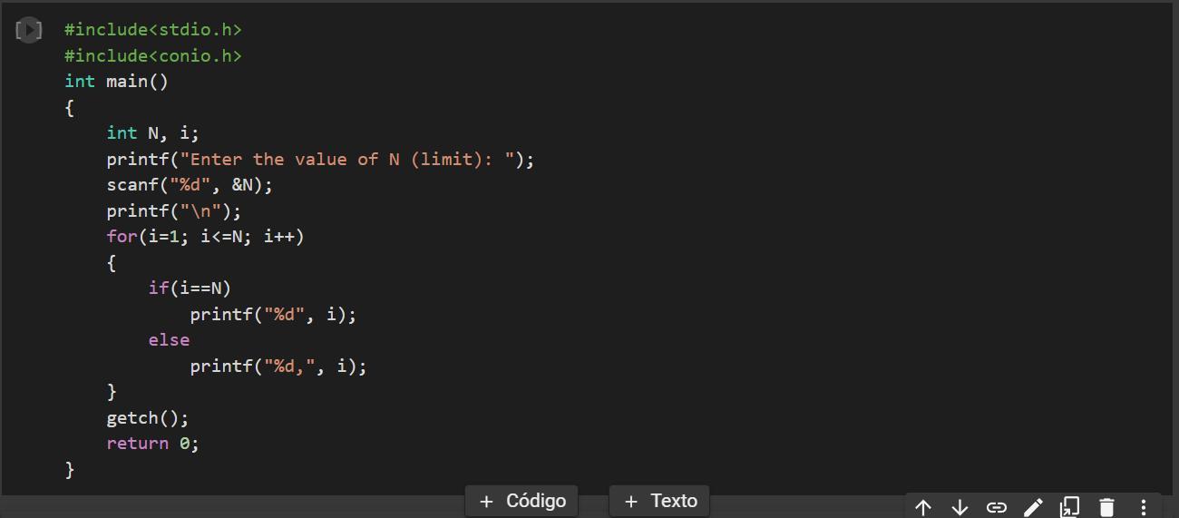Screen dimensions: 1179x518
Task: Place cursor in the scanf statement
Action: [x=190, y=185]
